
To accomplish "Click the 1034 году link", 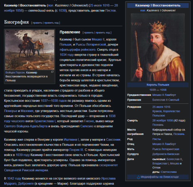I will click(67, 55).
